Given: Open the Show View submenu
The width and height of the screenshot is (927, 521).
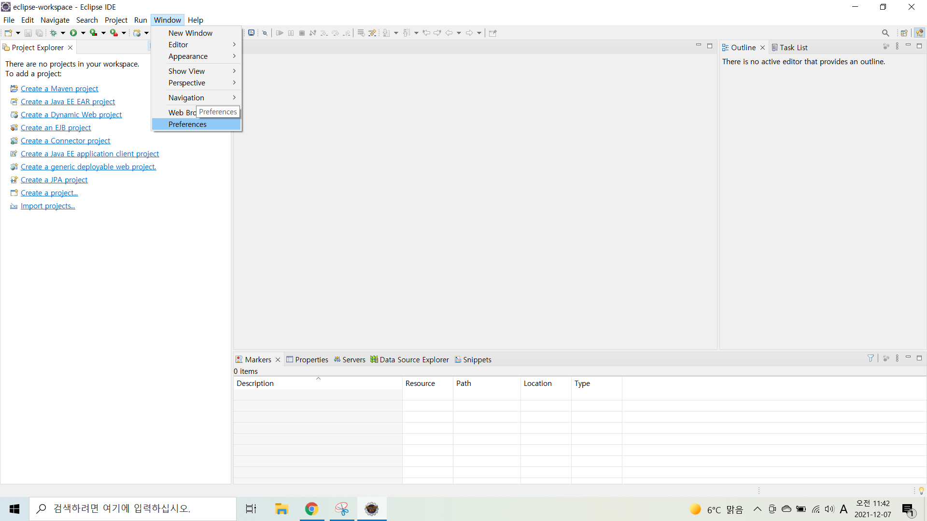Looking at the screenshot, I should click(x=197, y=71).
